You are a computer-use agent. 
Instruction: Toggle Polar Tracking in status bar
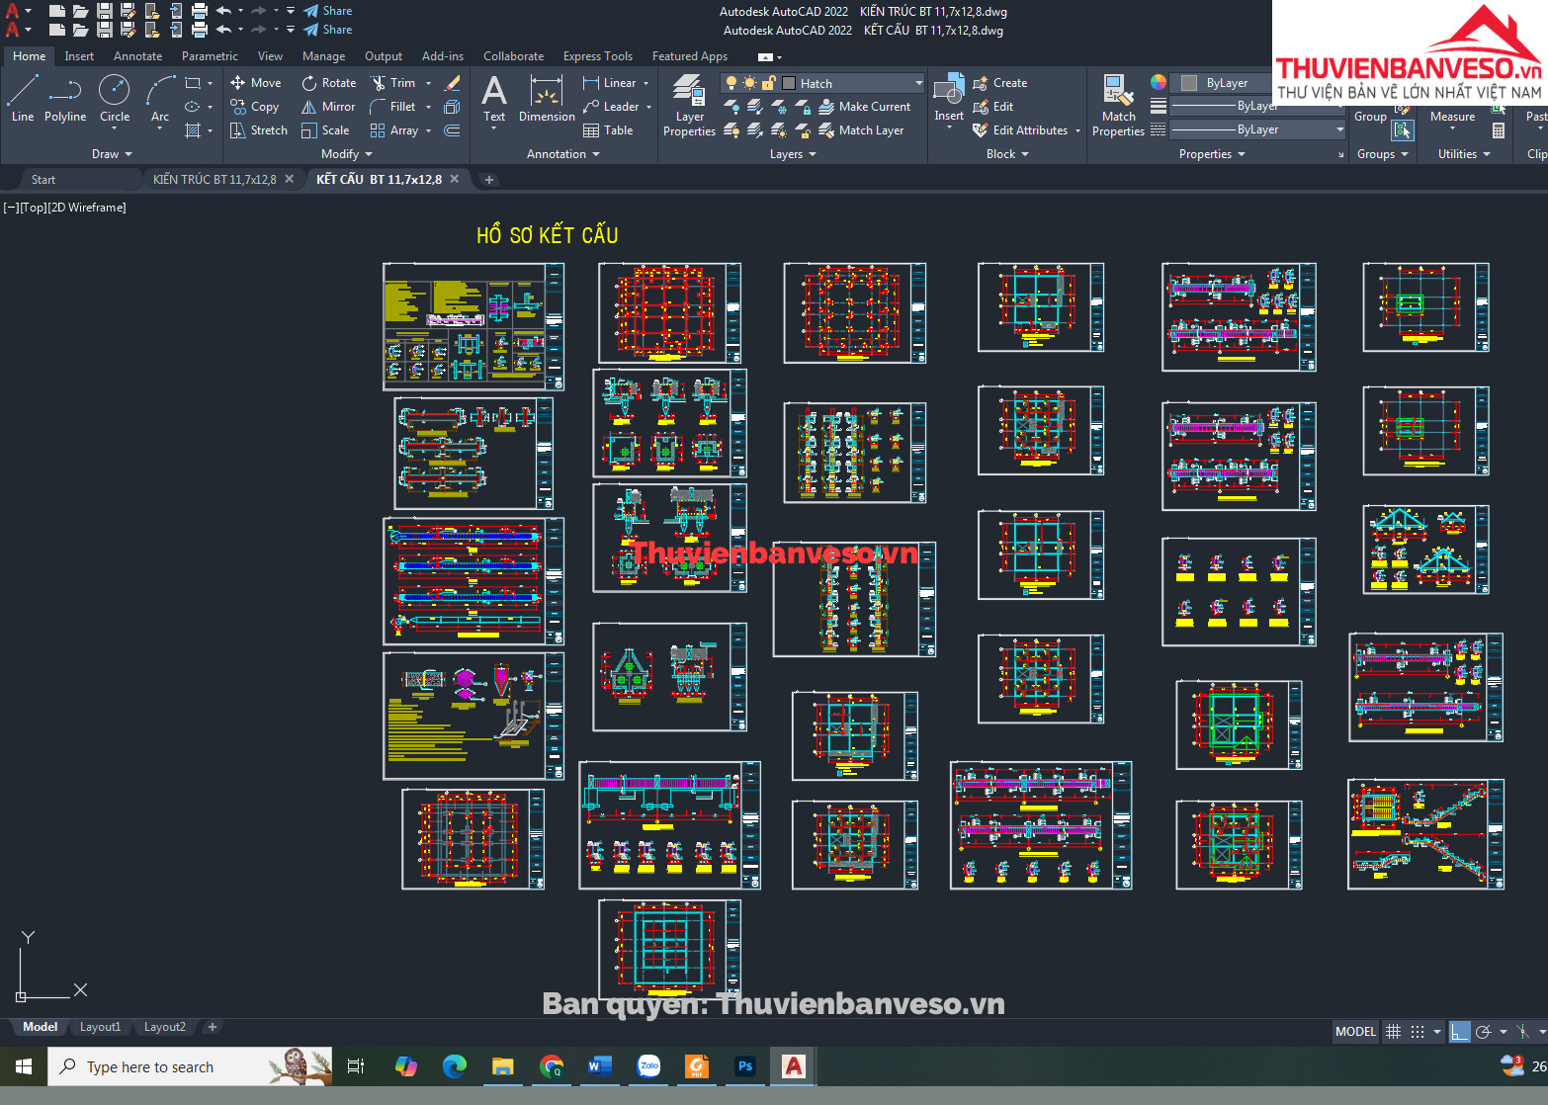1483,1032
